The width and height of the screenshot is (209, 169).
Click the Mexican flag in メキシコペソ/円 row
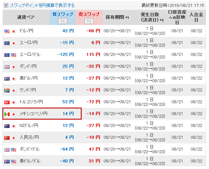[7, 114]
